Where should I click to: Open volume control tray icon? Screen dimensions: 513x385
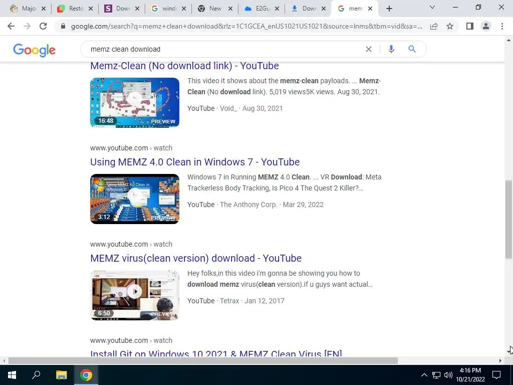click(448, 375)
